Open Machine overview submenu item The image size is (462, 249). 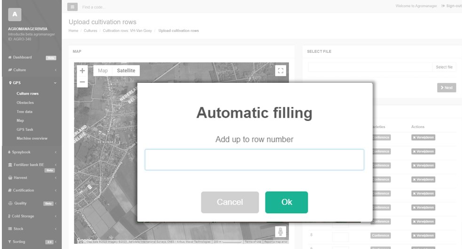click(32, 138)
